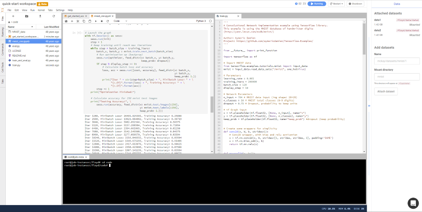The width and height of the screenshot is (422, 212).
Task: Select train.py in file list
Action: (34, 65)
